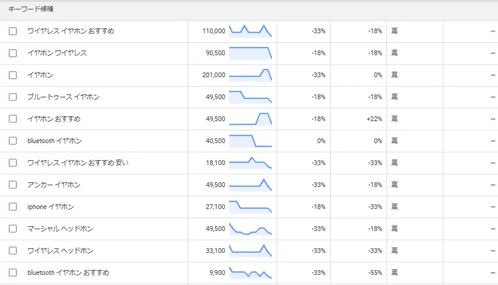Click the keyword text イヤホン おすすめ

53,119
